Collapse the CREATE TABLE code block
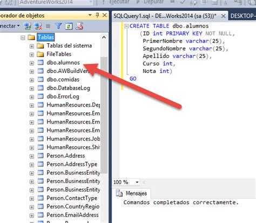Screen dimensions: 256x223 pyautogui.click(x=126, y=26)
